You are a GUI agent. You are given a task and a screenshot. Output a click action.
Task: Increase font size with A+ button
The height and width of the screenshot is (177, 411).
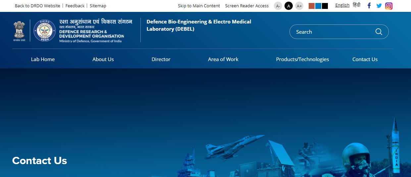pyautogui.click(x=299, y=6)
